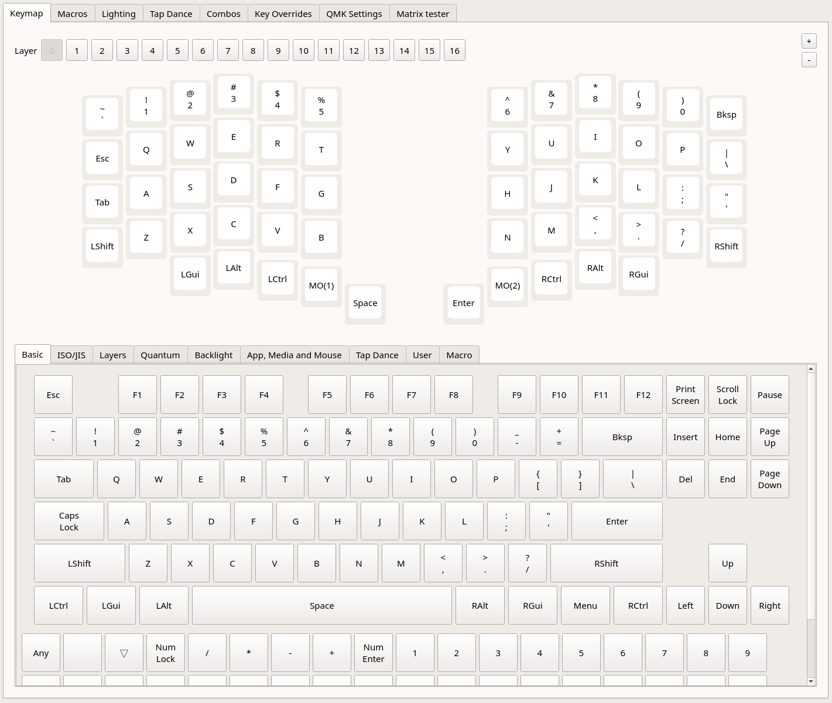The image size is (832, 703).
Task: Select the Space thumb key on the keymap
Action: [x=365, y=303]
